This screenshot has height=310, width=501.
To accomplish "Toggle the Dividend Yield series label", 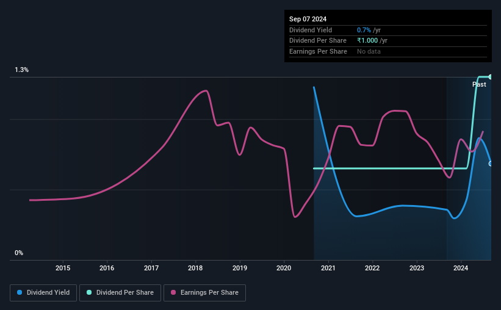I will [51, 293].
